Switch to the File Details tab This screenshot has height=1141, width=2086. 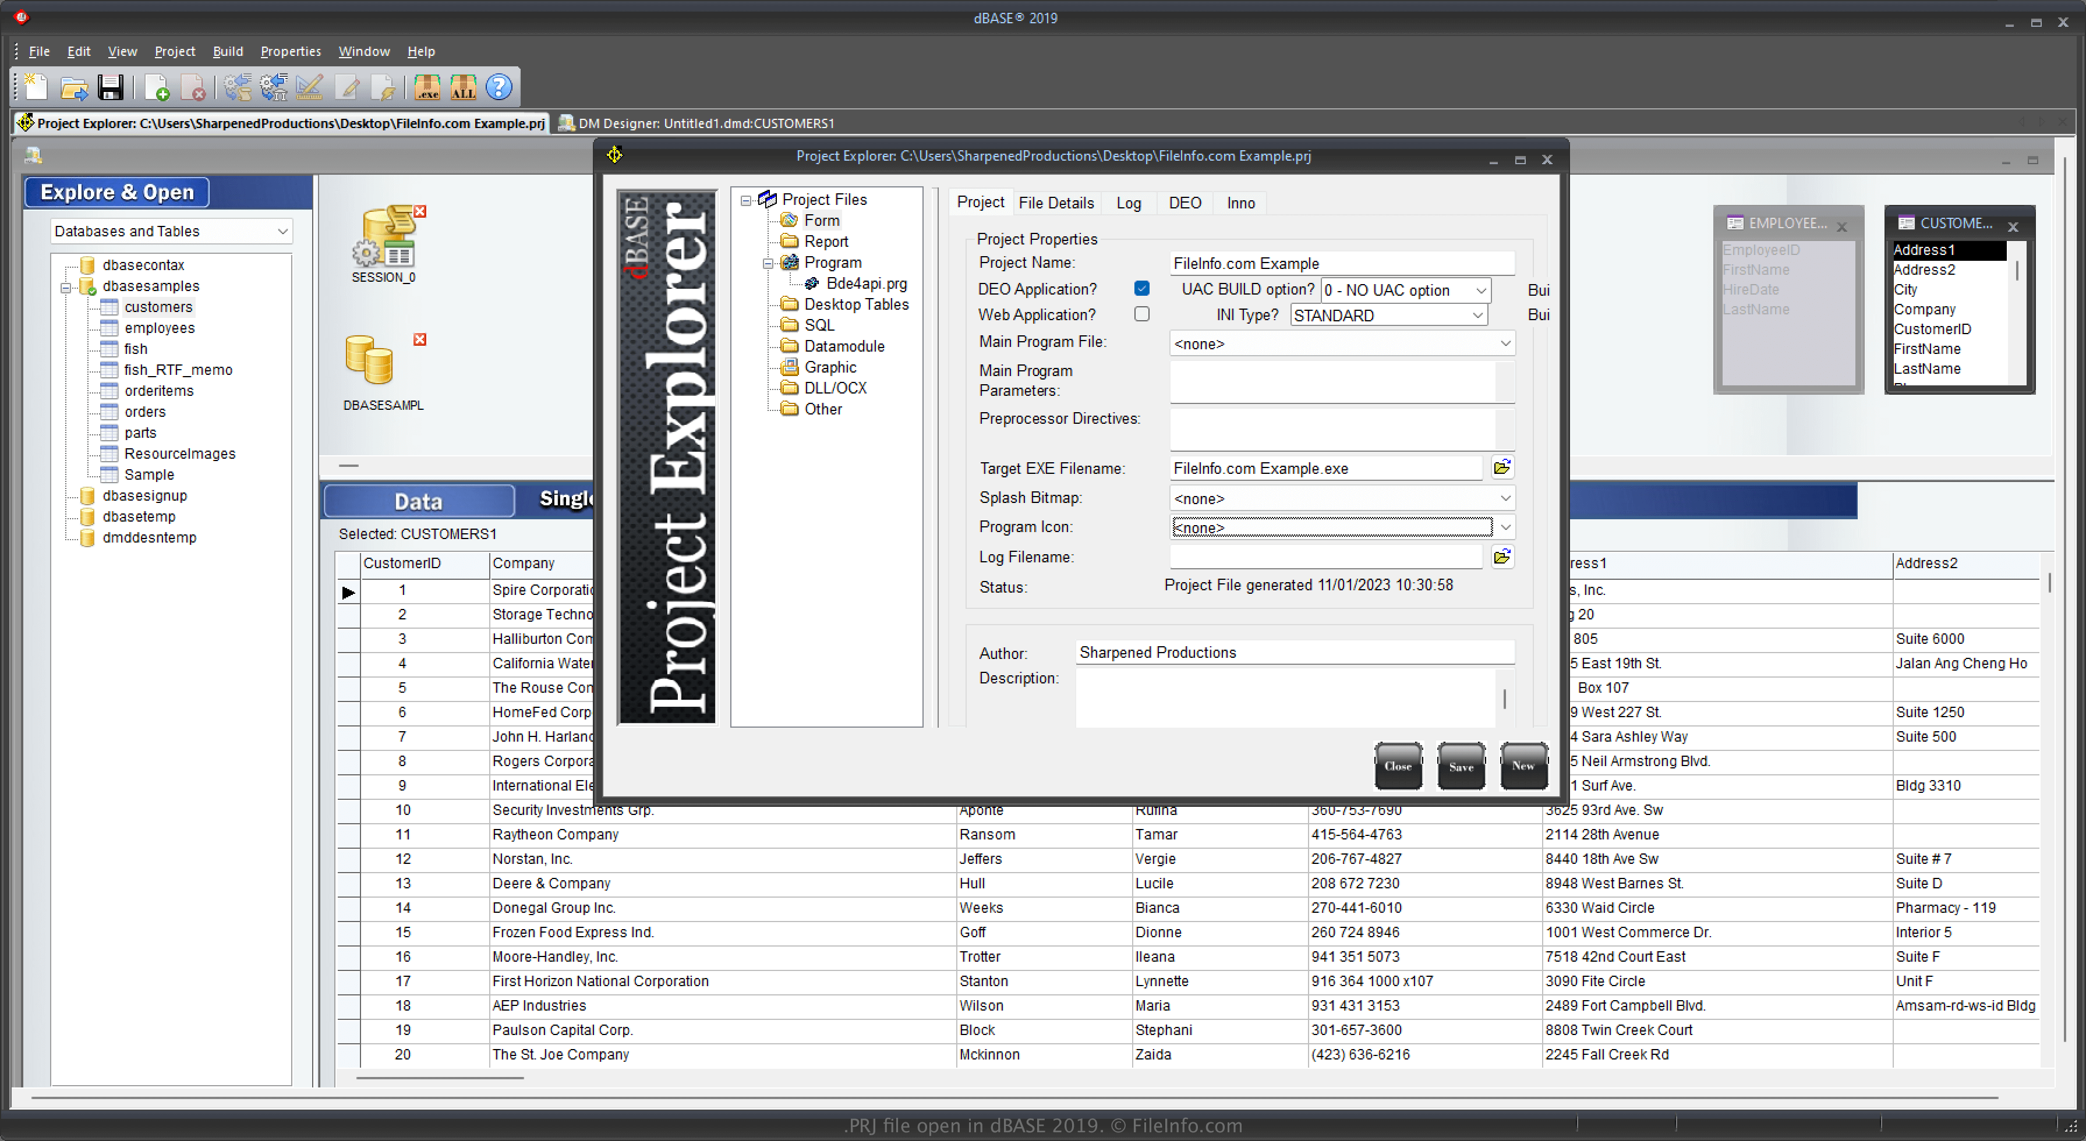pos(1054,203)
